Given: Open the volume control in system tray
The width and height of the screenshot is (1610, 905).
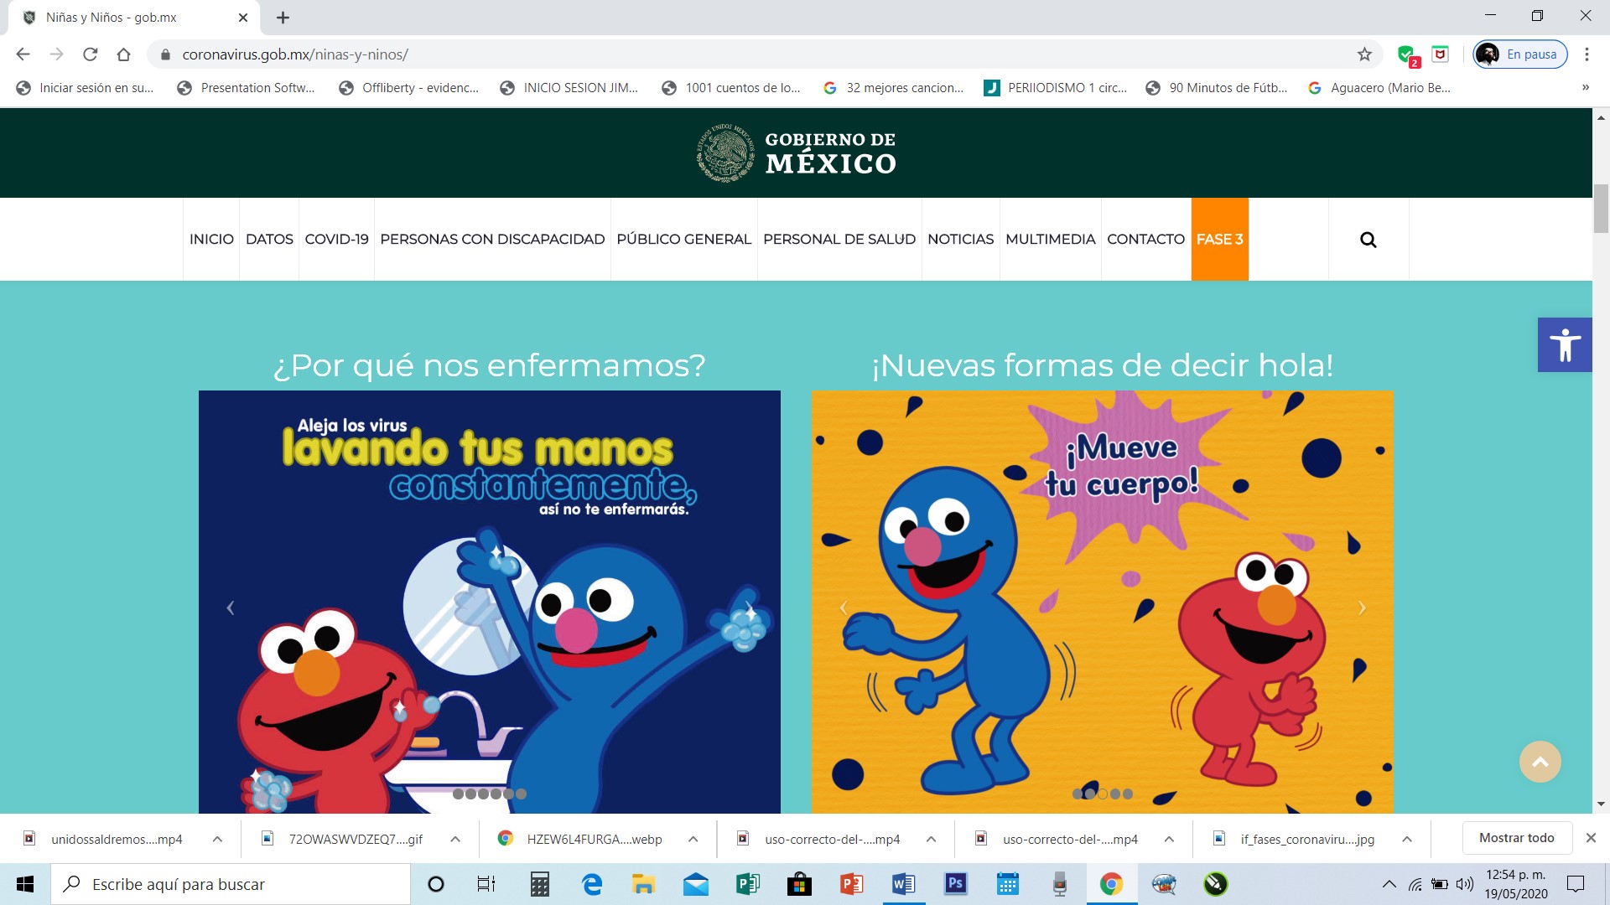Looking at the screenshot, I should (1464, 884).
